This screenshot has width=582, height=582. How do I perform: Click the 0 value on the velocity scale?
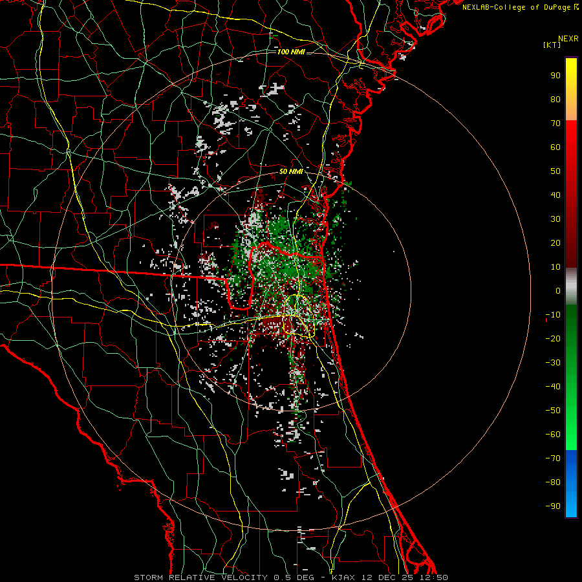point(558,290)
